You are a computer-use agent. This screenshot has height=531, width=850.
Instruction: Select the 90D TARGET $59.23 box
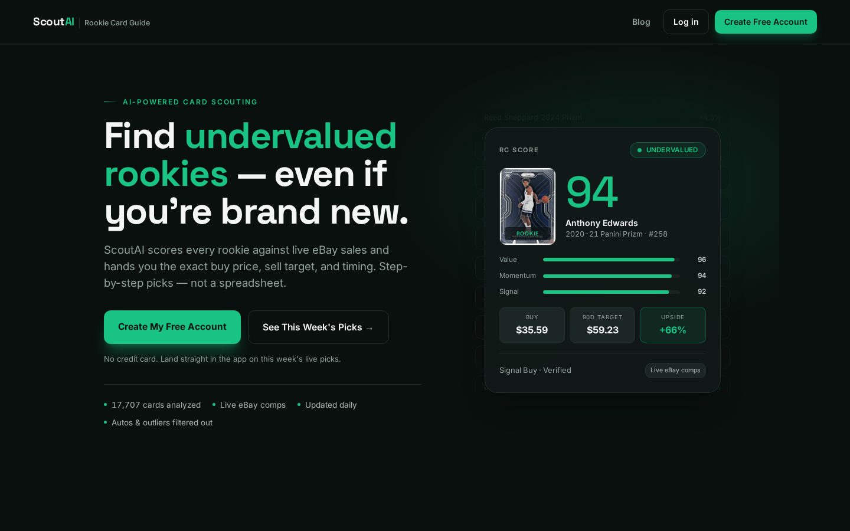click(x=602, y=325)
